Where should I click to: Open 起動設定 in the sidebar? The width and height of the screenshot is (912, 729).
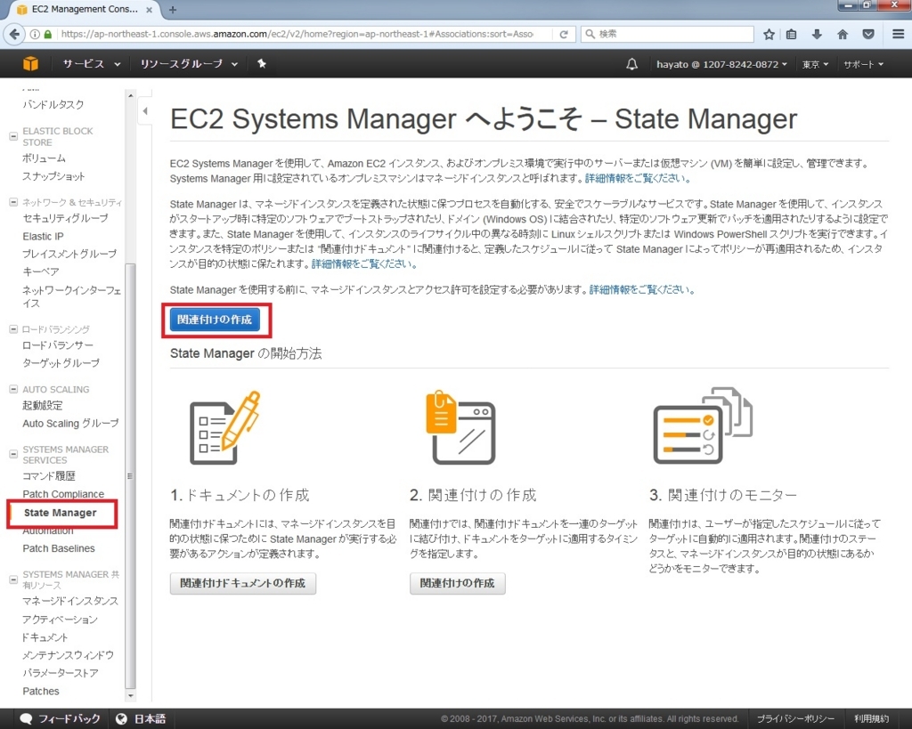click(x=42, y=405)
